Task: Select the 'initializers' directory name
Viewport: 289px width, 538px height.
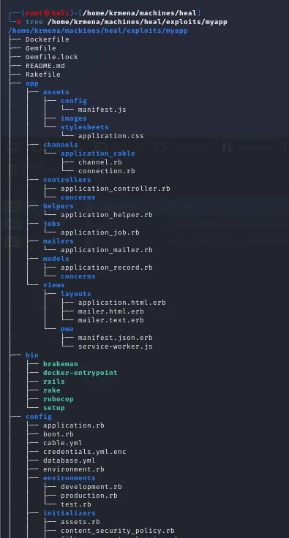Action: point(70,513)
